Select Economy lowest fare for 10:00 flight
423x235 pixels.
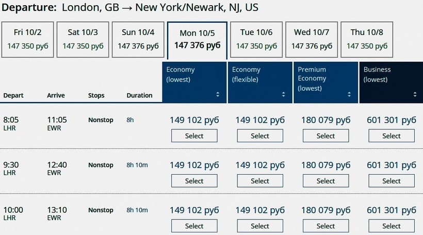(x=194, y=226)
